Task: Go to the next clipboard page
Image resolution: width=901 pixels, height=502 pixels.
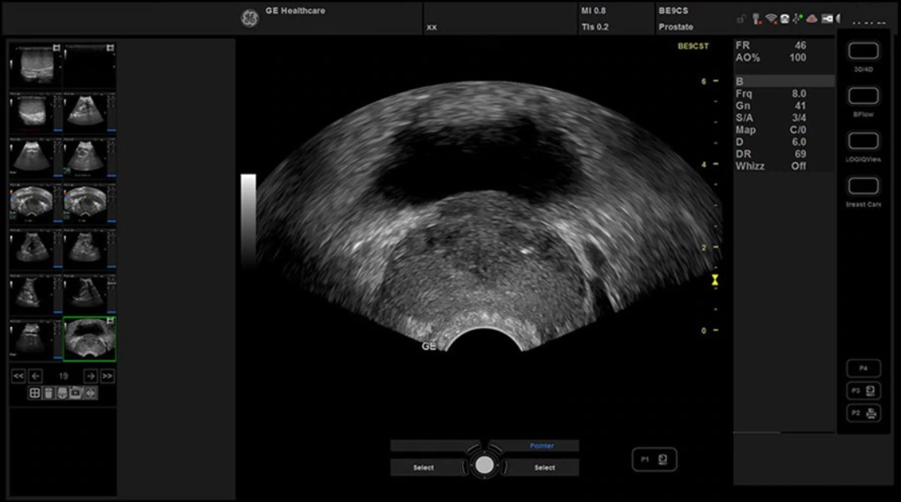Action: 90,375
